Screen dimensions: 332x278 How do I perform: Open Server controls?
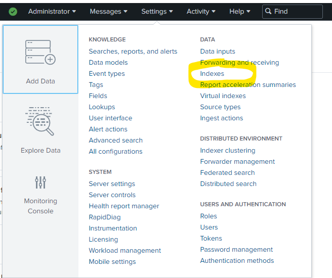click(x=112, y=195)
